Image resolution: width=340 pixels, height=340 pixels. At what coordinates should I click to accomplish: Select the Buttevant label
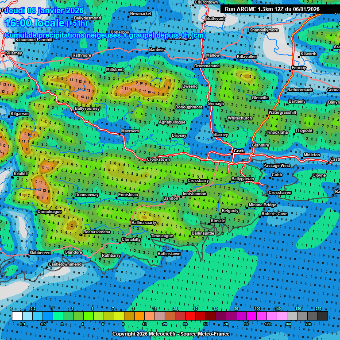pos(216,19)
